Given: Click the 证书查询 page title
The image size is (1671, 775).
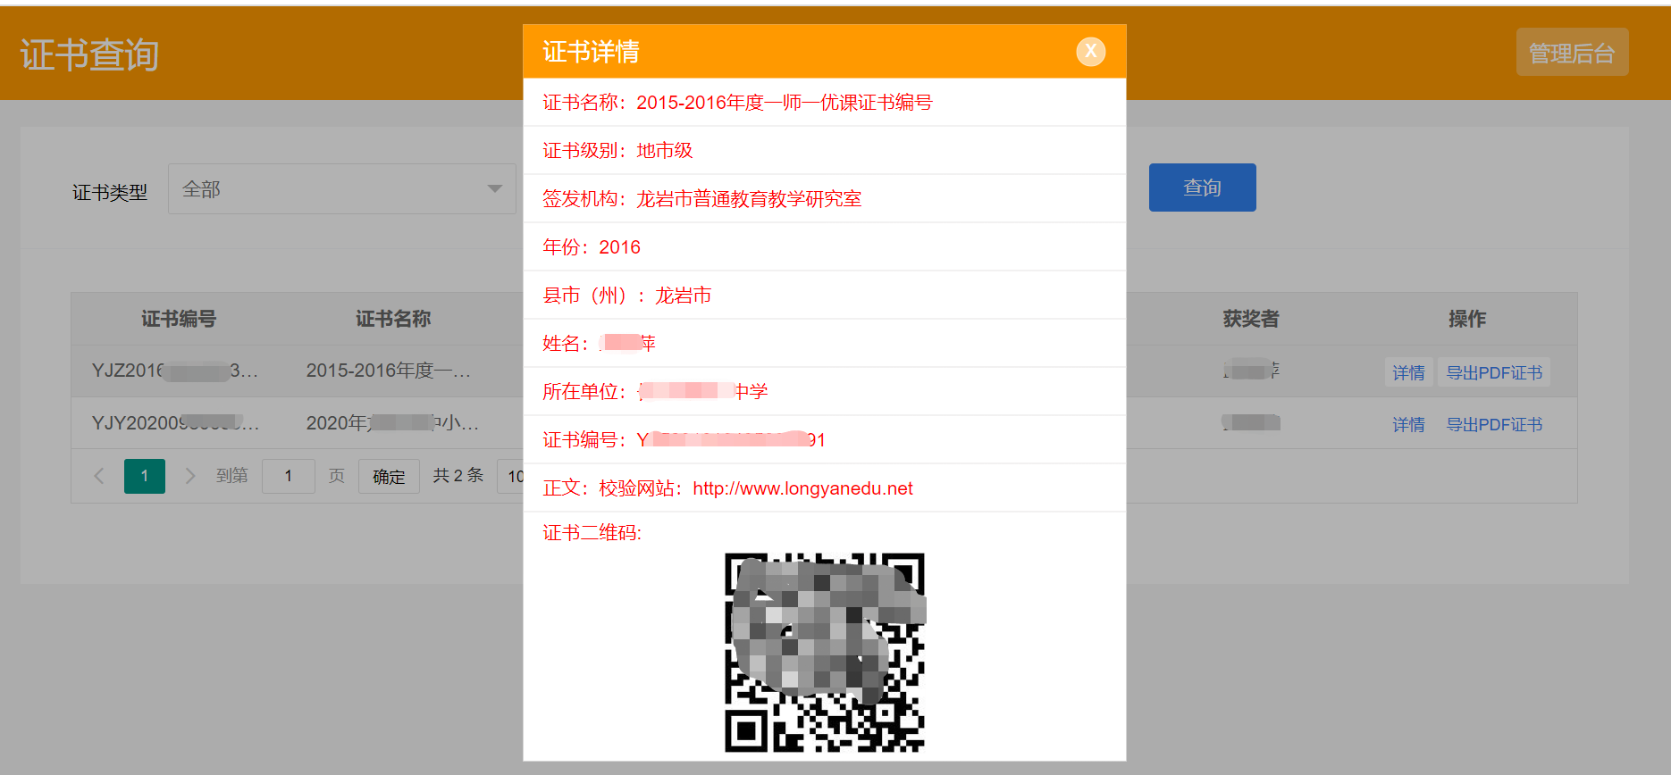Looking at the screenshot, I should point(89,54).
